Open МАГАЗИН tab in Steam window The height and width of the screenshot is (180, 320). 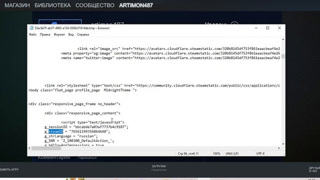[x=17, y=5]
